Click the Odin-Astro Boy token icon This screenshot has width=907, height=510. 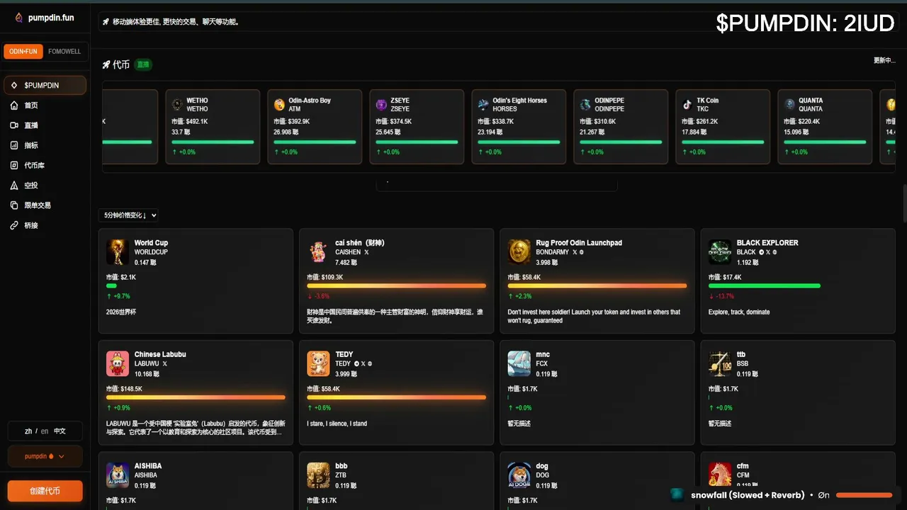tap(279, 105)
